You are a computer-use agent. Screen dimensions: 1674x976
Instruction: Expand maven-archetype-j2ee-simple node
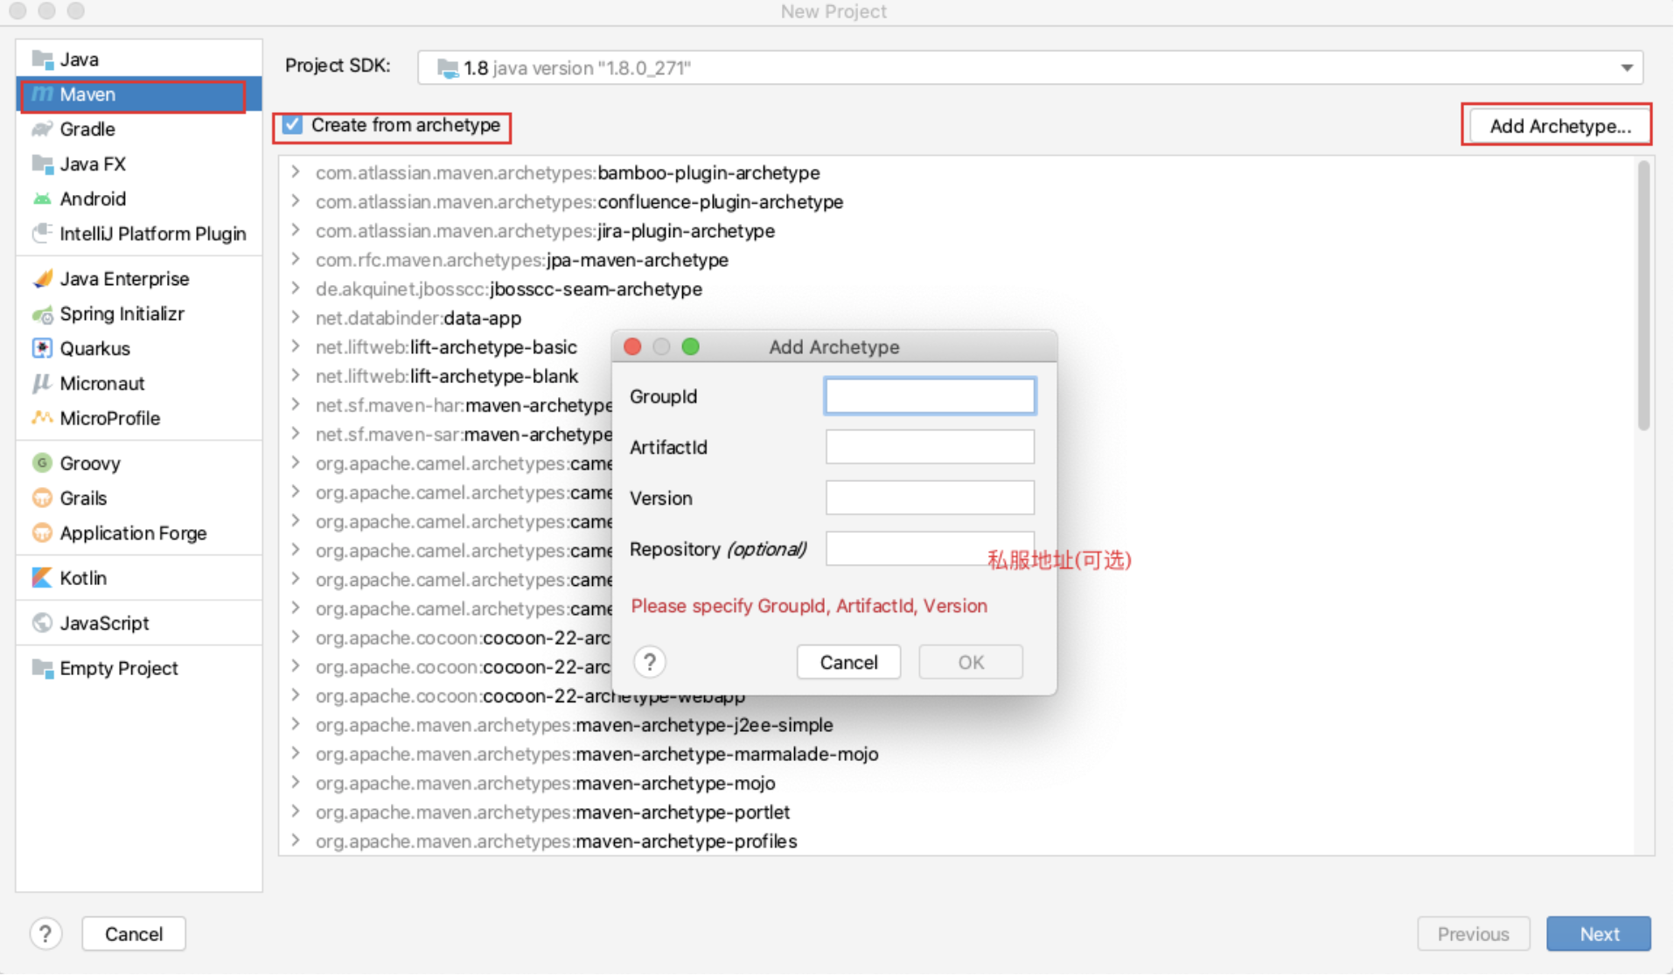coord(296,724)
